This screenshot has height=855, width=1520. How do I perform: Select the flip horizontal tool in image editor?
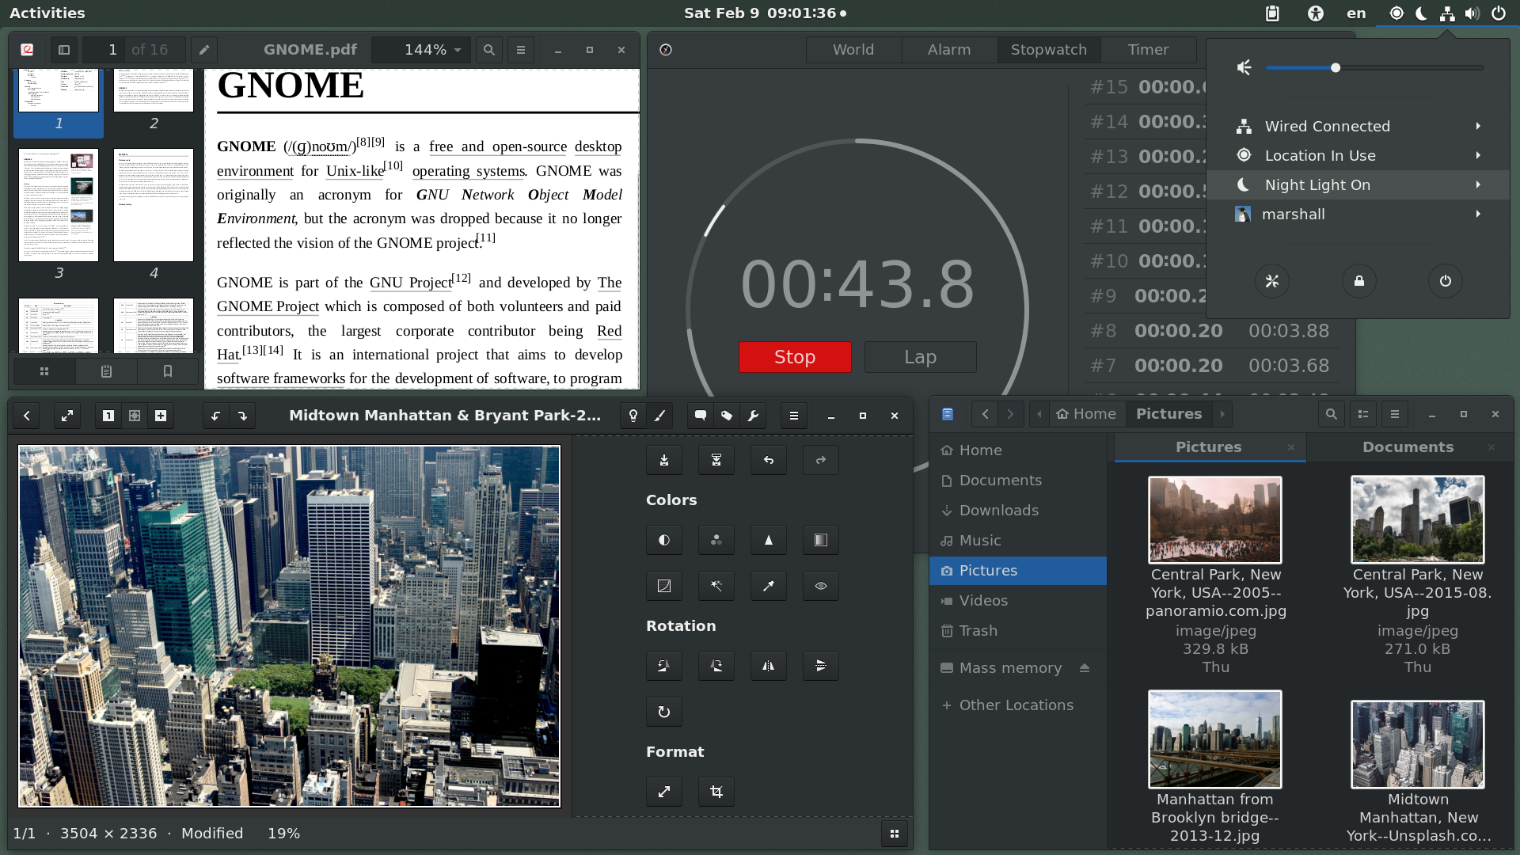tap(769, 666)
